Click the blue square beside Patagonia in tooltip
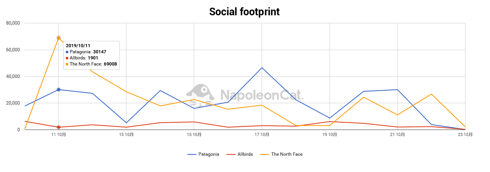Viewport: 490px width, 172px height. 67,52
